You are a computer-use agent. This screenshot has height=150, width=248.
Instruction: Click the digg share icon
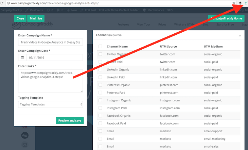25,135
